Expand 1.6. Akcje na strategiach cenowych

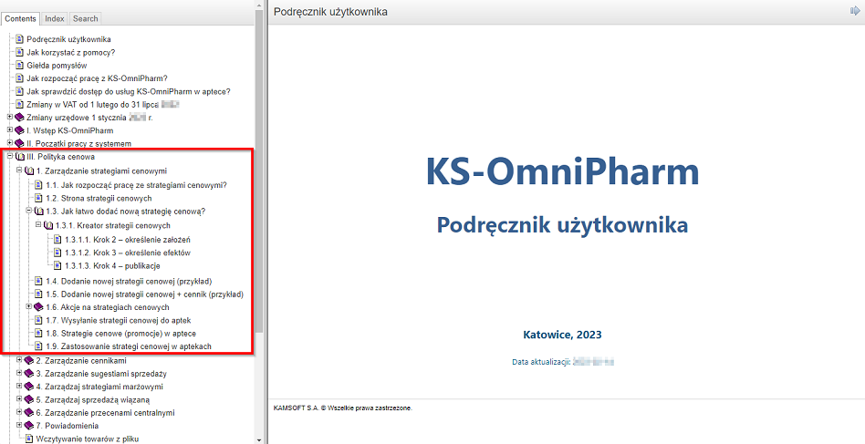29,307
